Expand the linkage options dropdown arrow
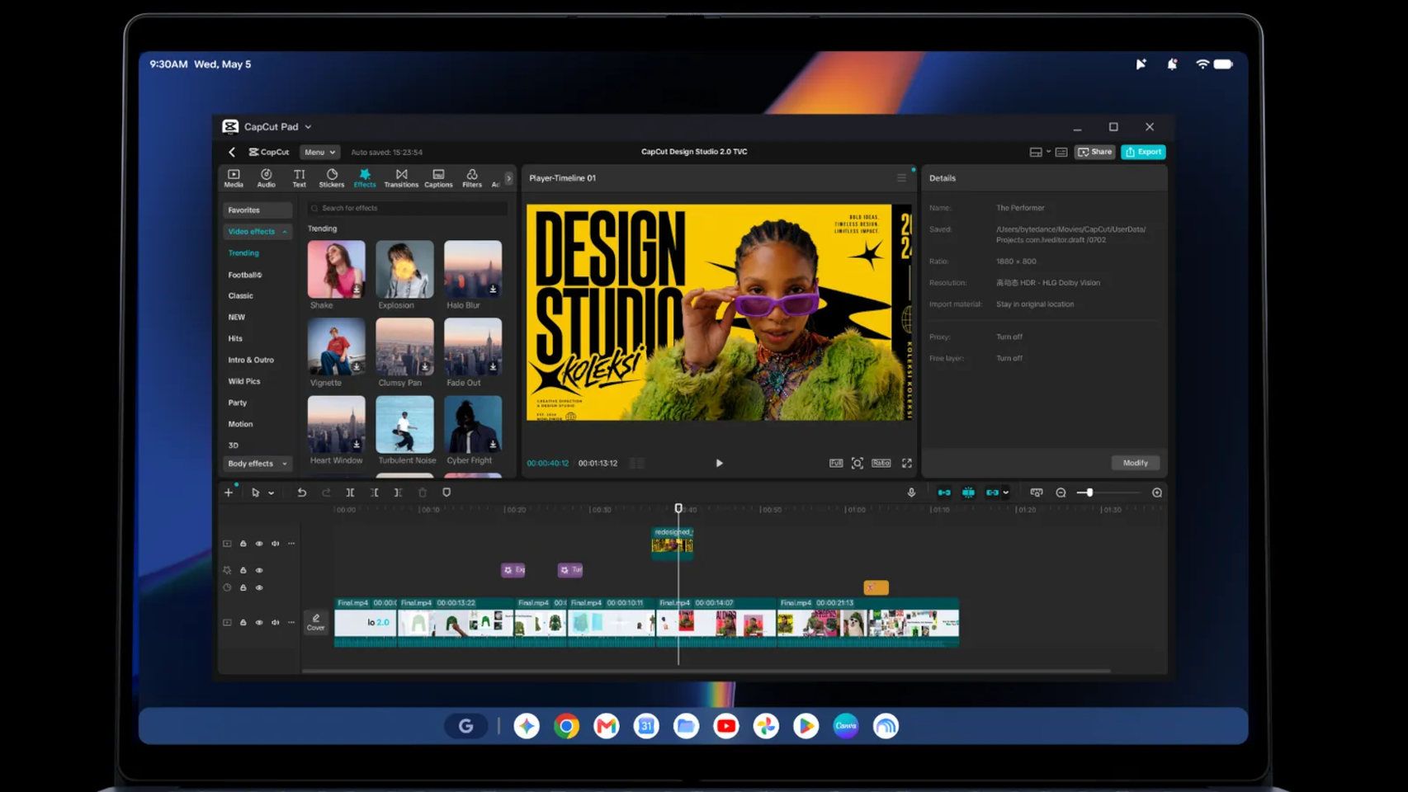Screen dimensions: 1408x792 click(x=1005, y=493)
